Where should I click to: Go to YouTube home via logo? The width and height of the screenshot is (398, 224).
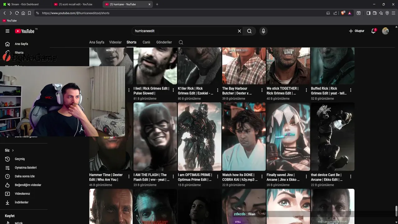click(x=25, y=31)
